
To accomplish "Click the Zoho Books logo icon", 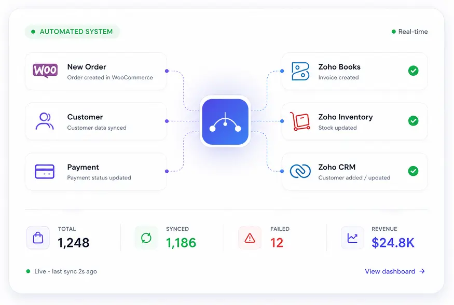I will tap(300, 71).
